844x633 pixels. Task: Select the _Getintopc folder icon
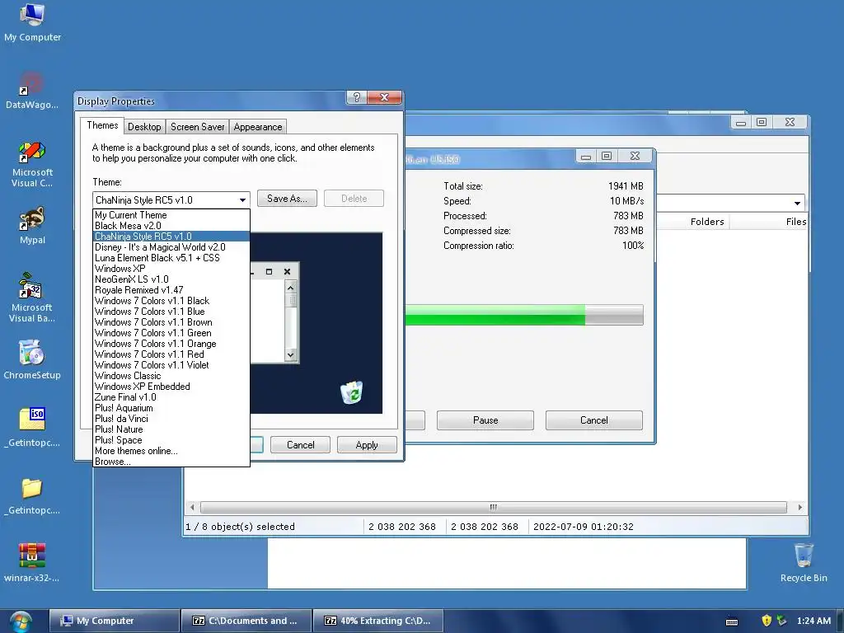pyautogui.click(x=32, y=496)
